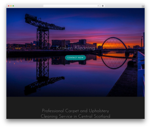Click the yellow minimize window dot

(11, 6)
